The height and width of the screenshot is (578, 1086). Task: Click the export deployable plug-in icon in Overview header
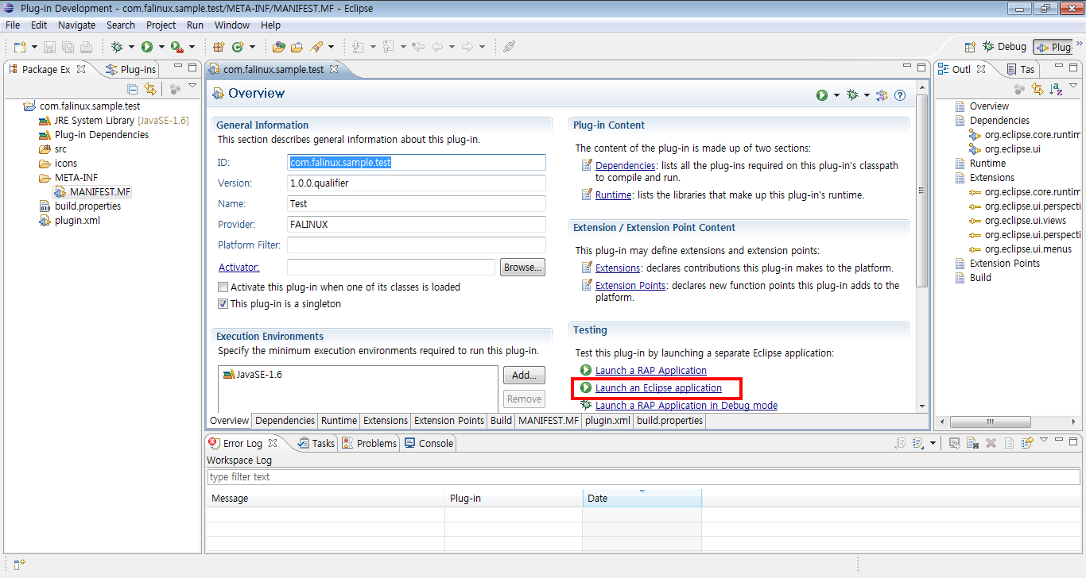click(x=882, y=95)
